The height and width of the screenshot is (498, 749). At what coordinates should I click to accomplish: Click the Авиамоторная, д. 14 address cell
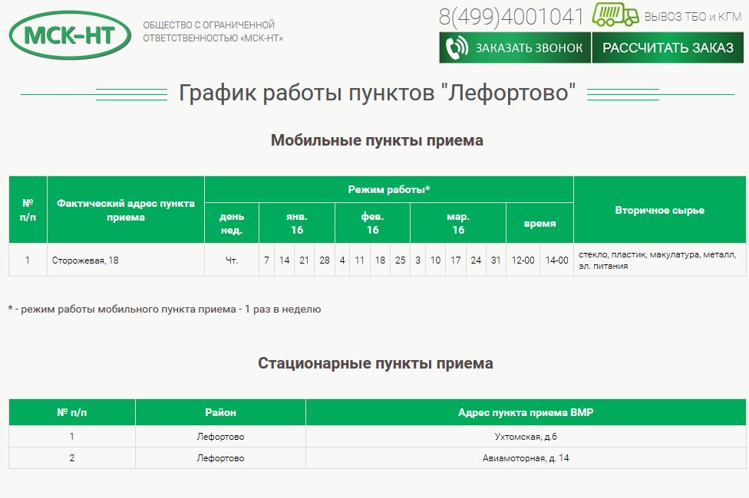(x=526, y=458)
